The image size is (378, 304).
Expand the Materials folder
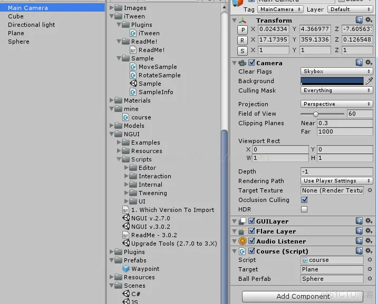click(111, 100)
